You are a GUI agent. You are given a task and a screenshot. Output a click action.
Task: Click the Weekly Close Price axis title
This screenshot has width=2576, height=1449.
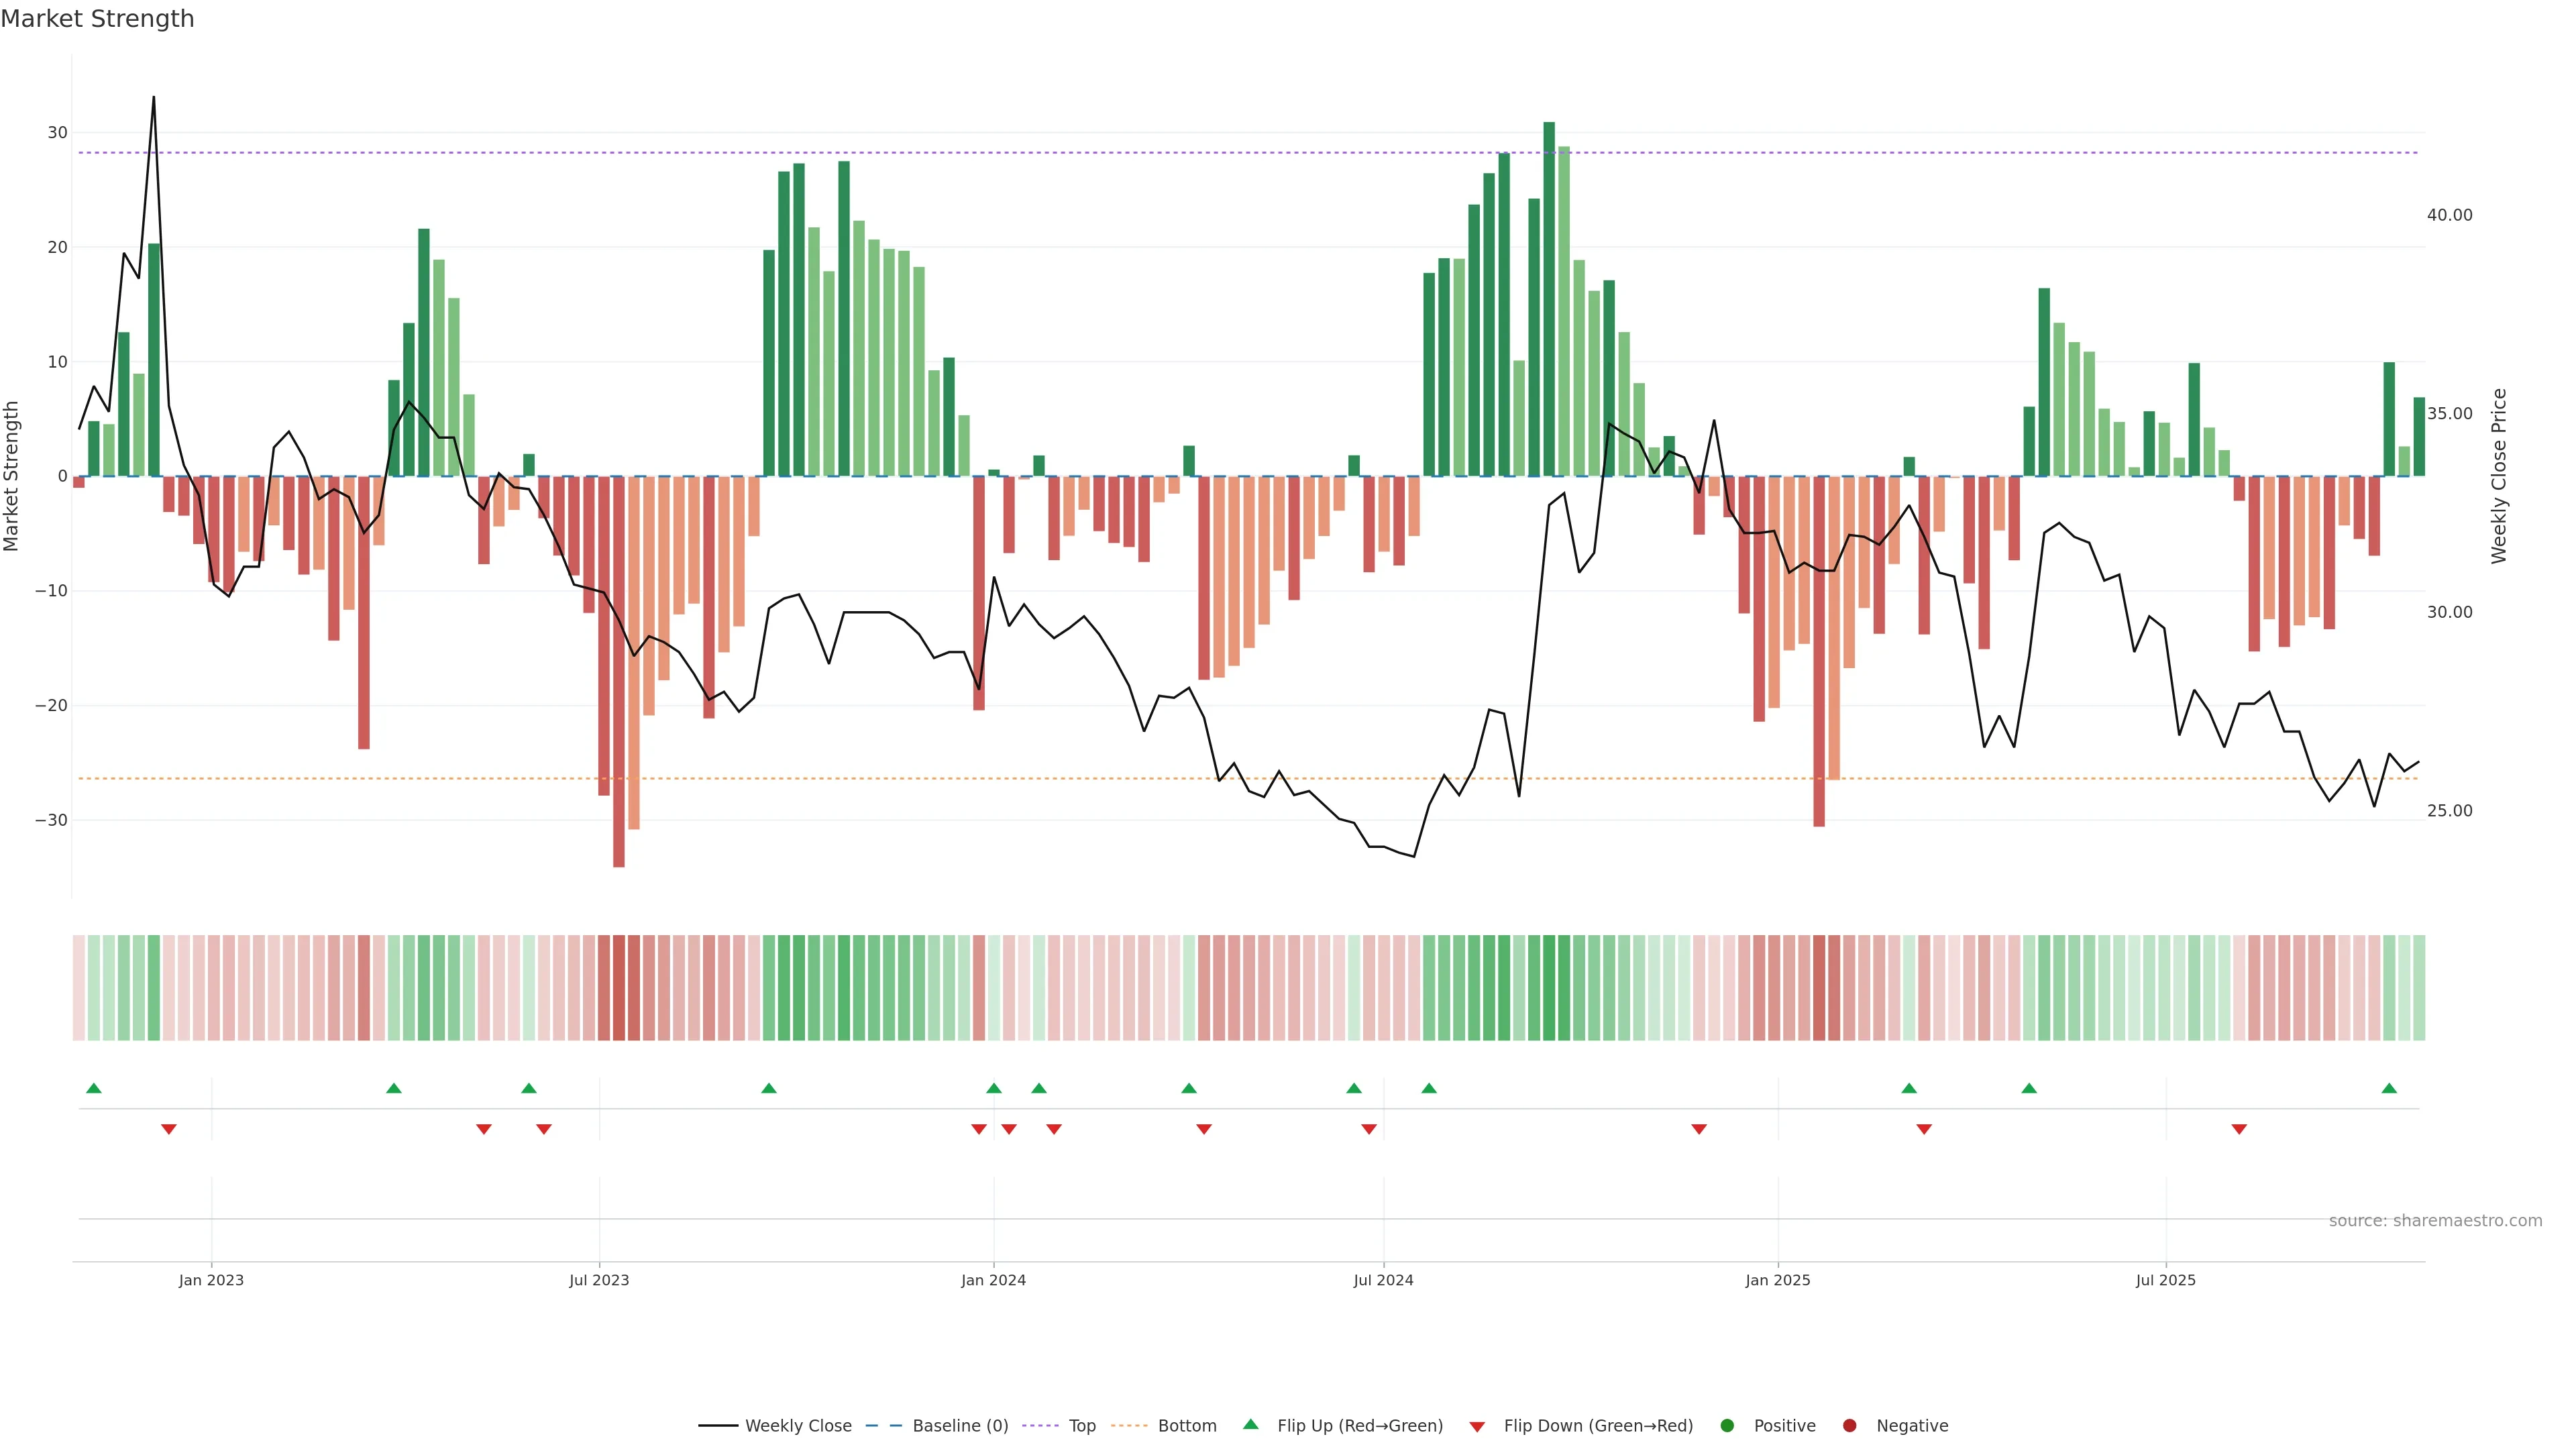pyautogui.click(x=2499, y=476)
